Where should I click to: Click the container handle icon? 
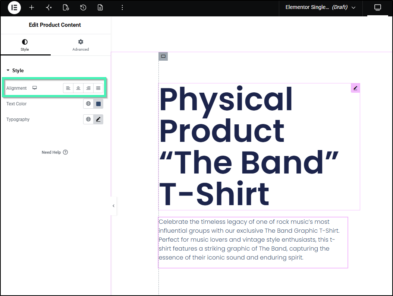point(163,56)
